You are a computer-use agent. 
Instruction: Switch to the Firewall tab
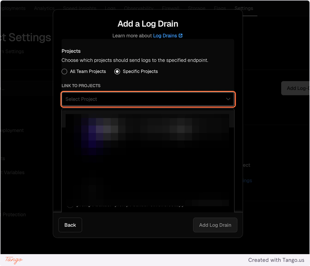171,8
